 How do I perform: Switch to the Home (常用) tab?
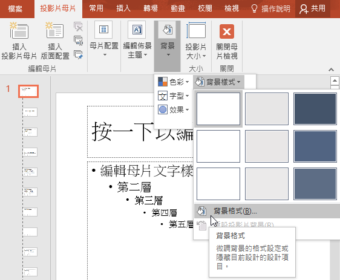tap(96, 8)
